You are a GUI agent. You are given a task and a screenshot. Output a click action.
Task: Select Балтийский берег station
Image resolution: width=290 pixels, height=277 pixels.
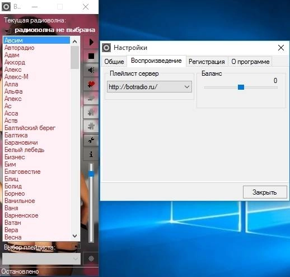(36, 128)
